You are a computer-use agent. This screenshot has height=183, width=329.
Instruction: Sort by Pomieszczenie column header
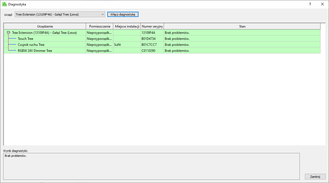click(x=100, y=26)
